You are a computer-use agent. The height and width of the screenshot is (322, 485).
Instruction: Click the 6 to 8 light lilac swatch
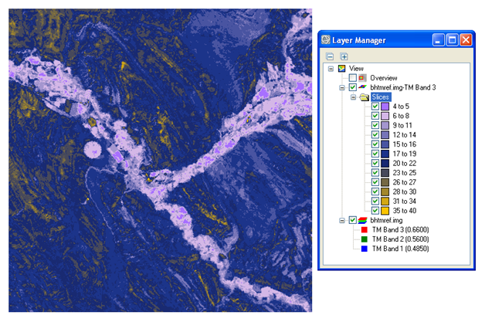(x=385, y=116)
